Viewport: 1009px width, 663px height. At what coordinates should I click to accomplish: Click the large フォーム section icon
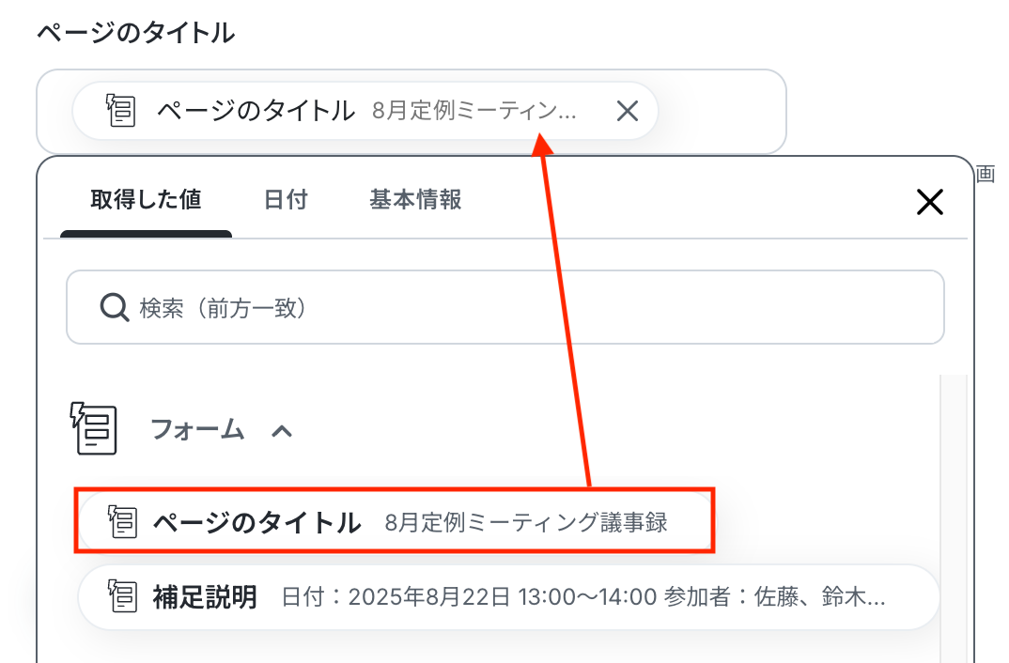(94, 429)
